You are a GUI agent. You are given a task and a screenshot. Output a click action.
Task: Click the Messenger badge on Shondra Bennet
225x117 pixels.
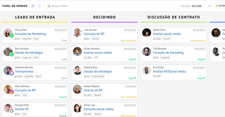pos(12,73)
